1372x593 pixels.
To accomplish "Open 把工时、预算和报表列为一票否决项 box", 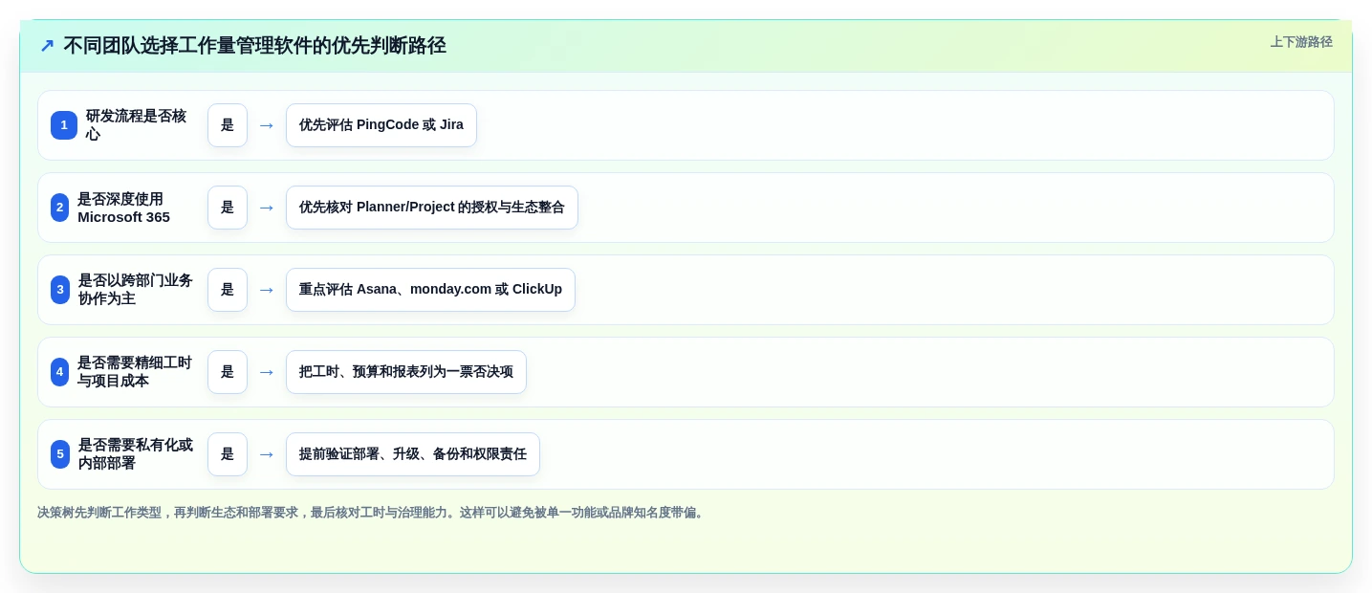I will click(x=406, y=372).
